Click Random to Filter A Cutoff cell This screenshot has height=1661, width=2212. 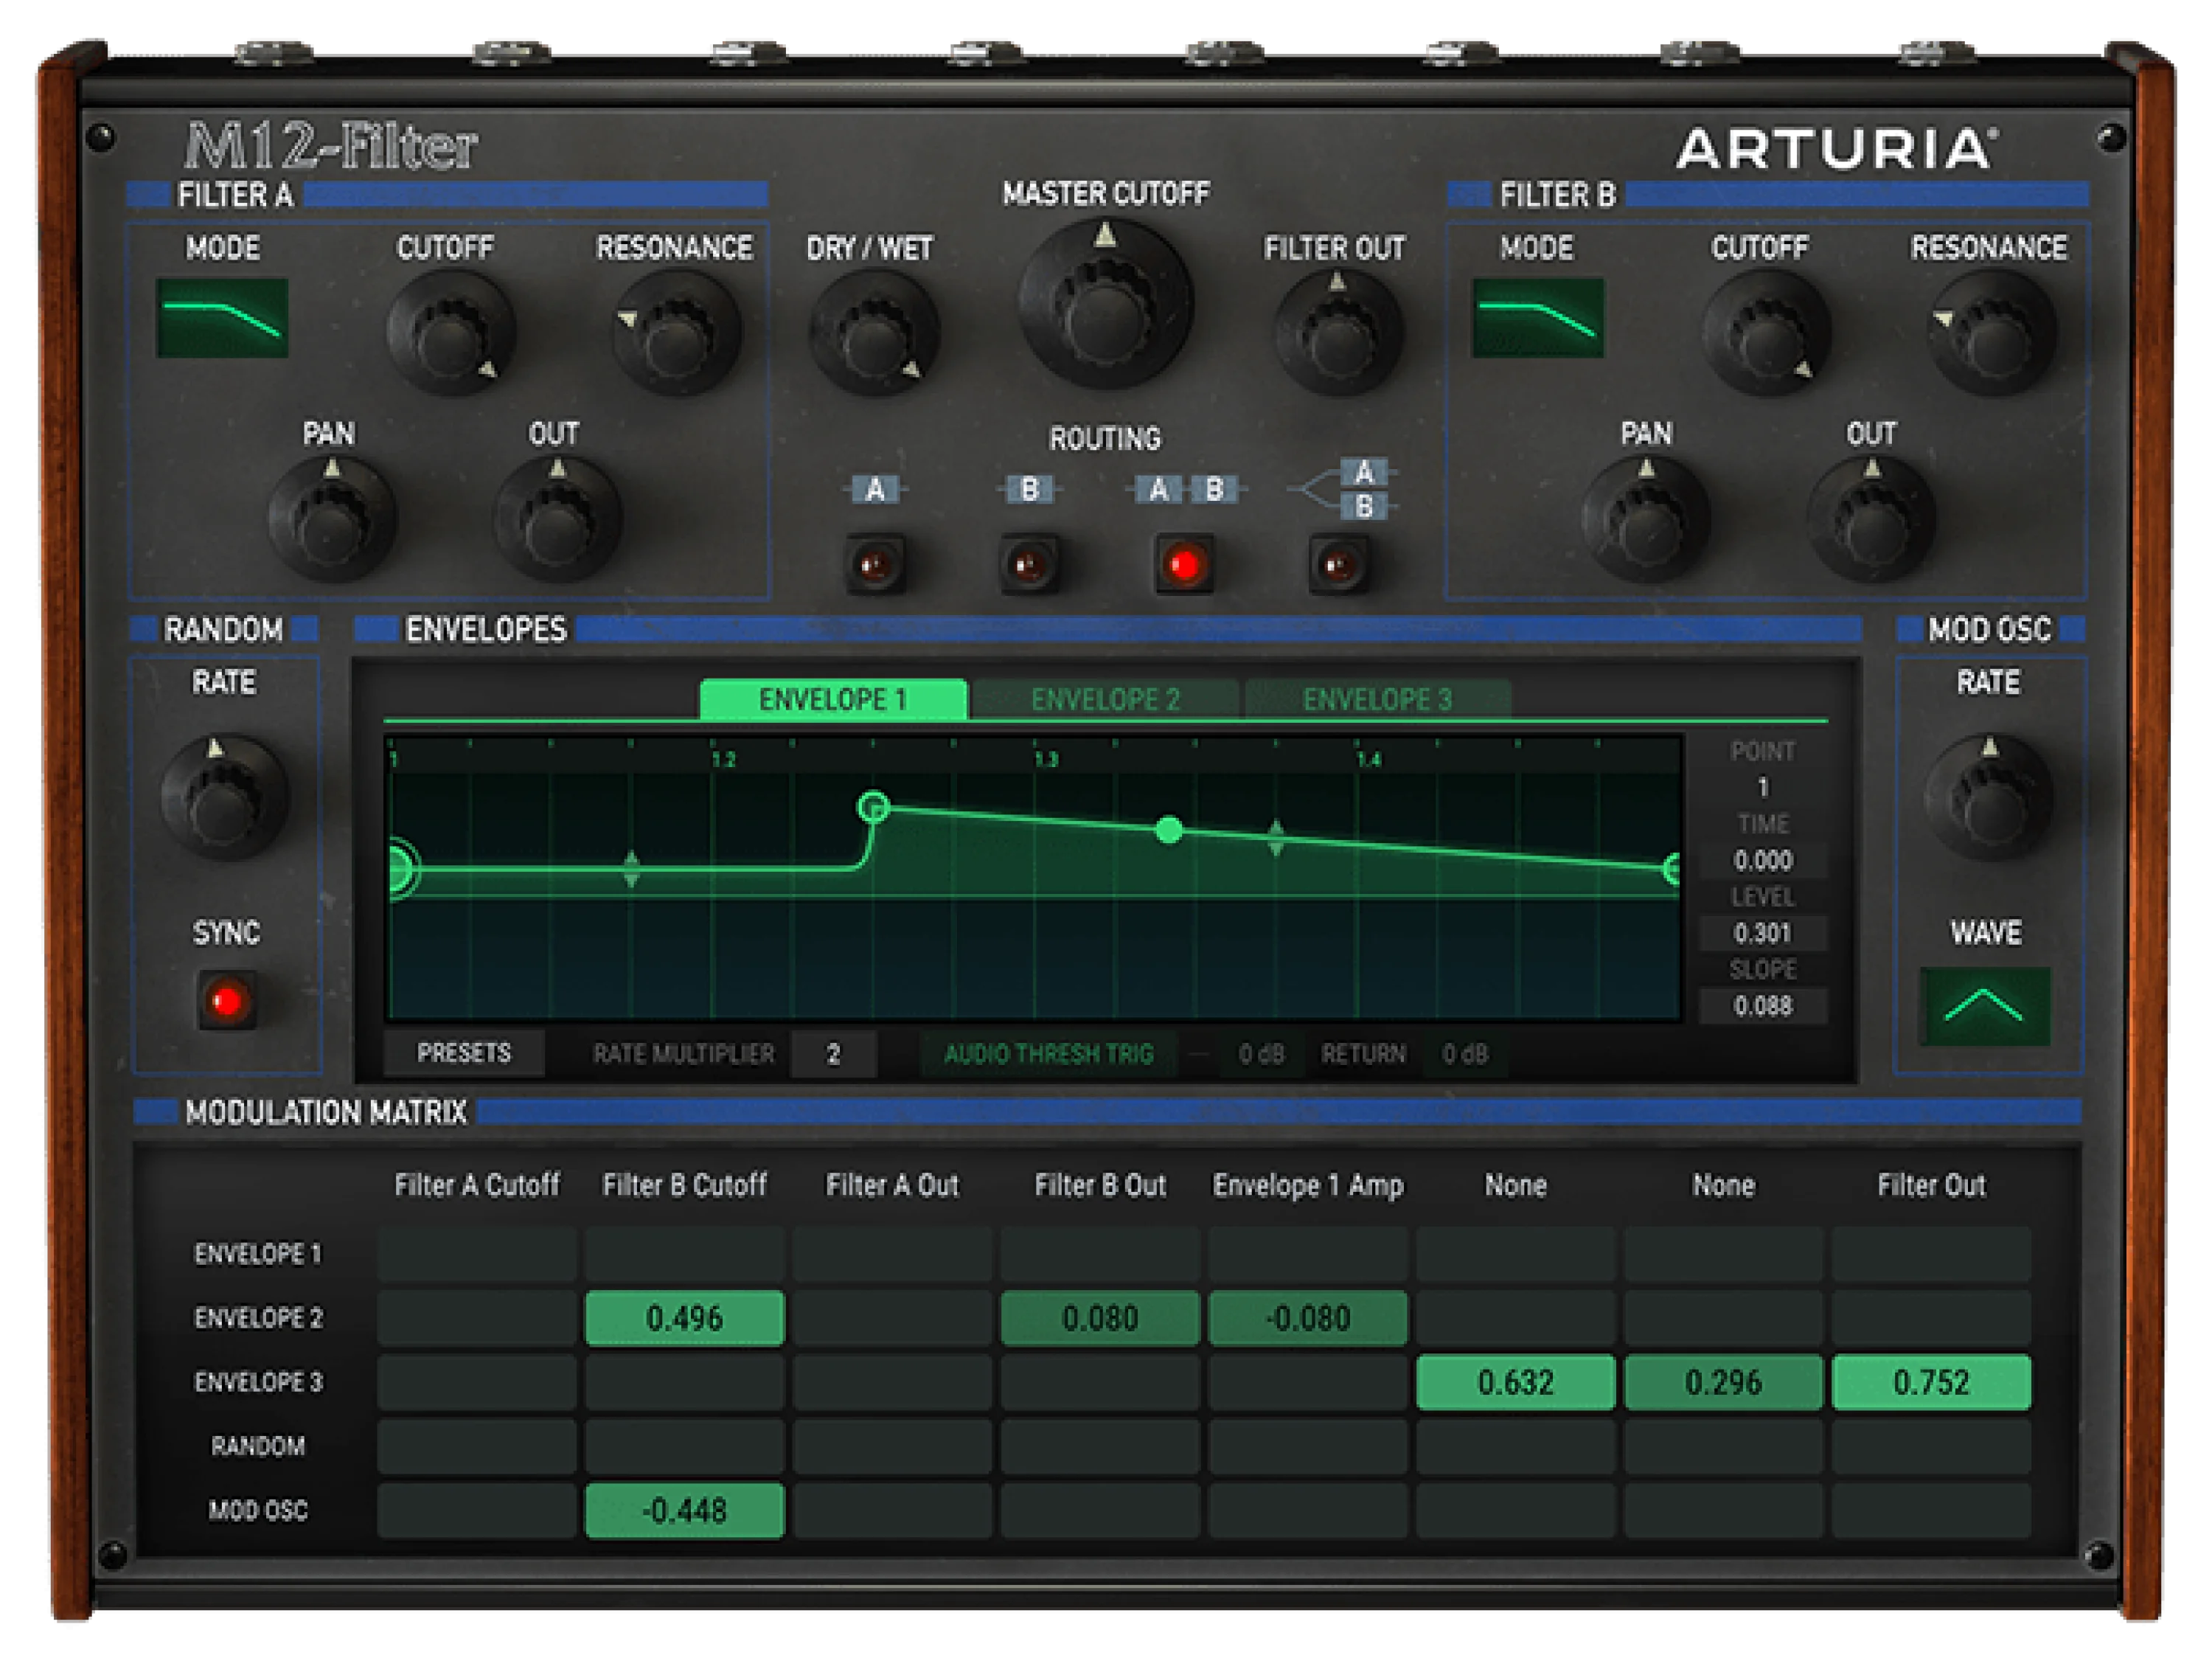click(477, 1446)
